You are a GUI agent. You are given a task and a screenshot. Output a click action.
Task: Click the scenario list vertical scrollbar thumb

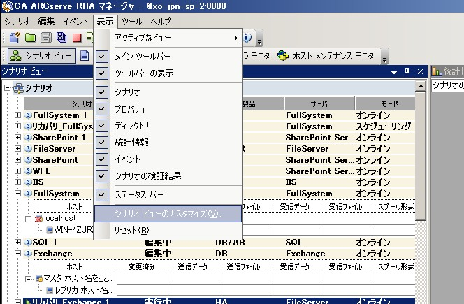click(420, 156)
